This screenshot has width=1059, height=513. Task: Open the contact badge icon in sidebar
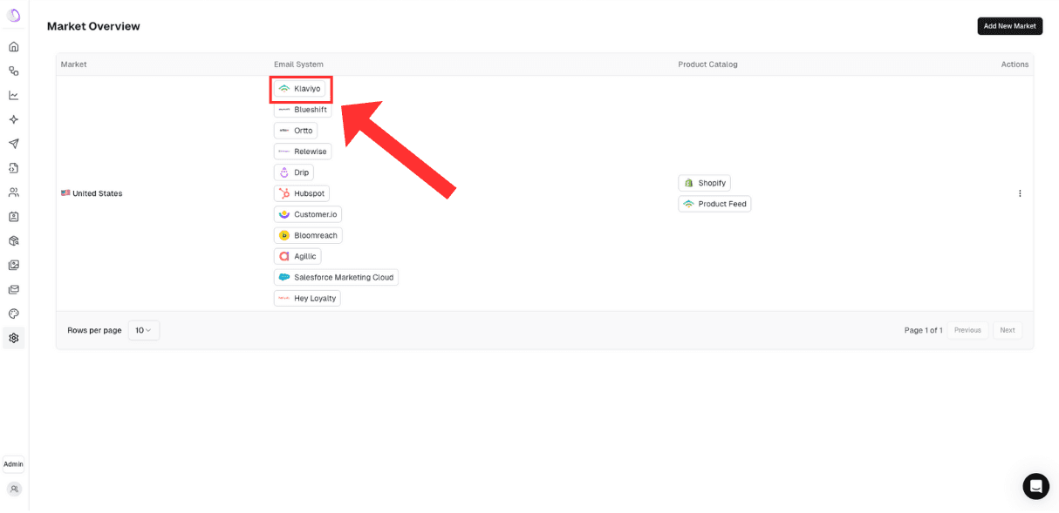coord(14,217)
